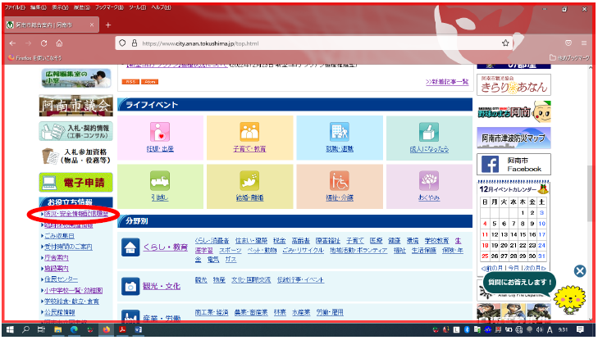Open the 入札参加資格 banner
The height and width of the screenshot is (340, 598).
pyautogui.click(x=76, y=156)
